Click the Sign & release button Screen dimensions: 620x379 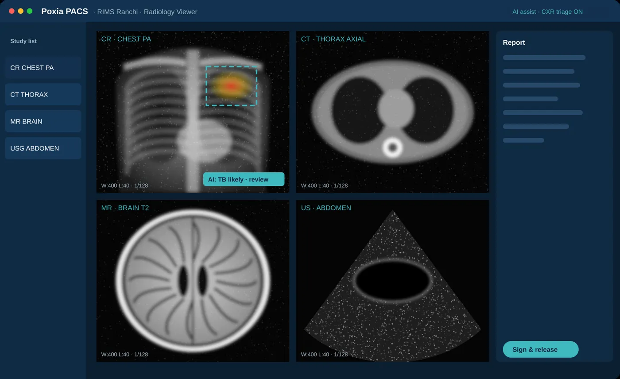540,349
